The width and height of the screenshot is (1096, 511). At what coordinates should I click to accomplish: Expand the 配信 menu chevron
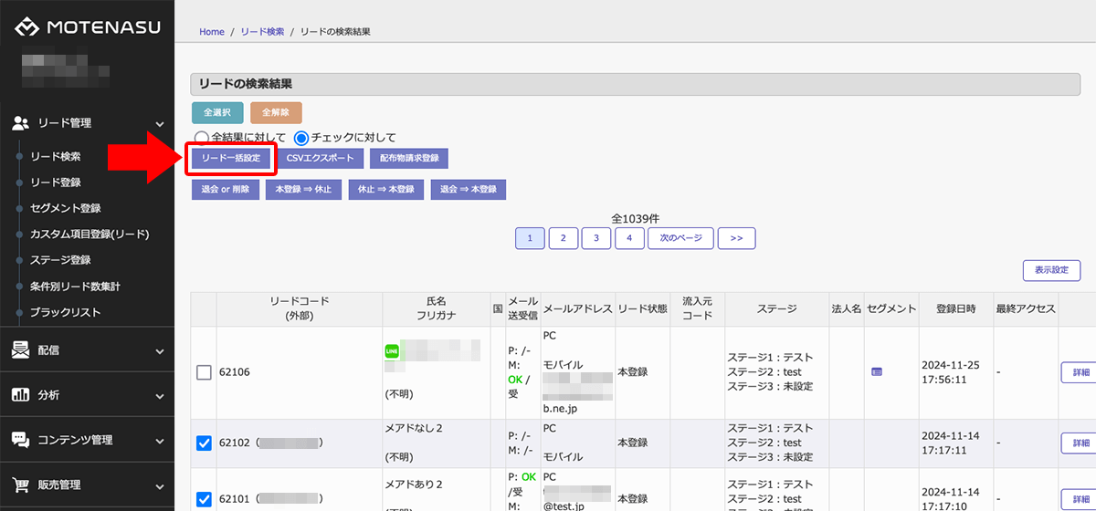point(160,350)
